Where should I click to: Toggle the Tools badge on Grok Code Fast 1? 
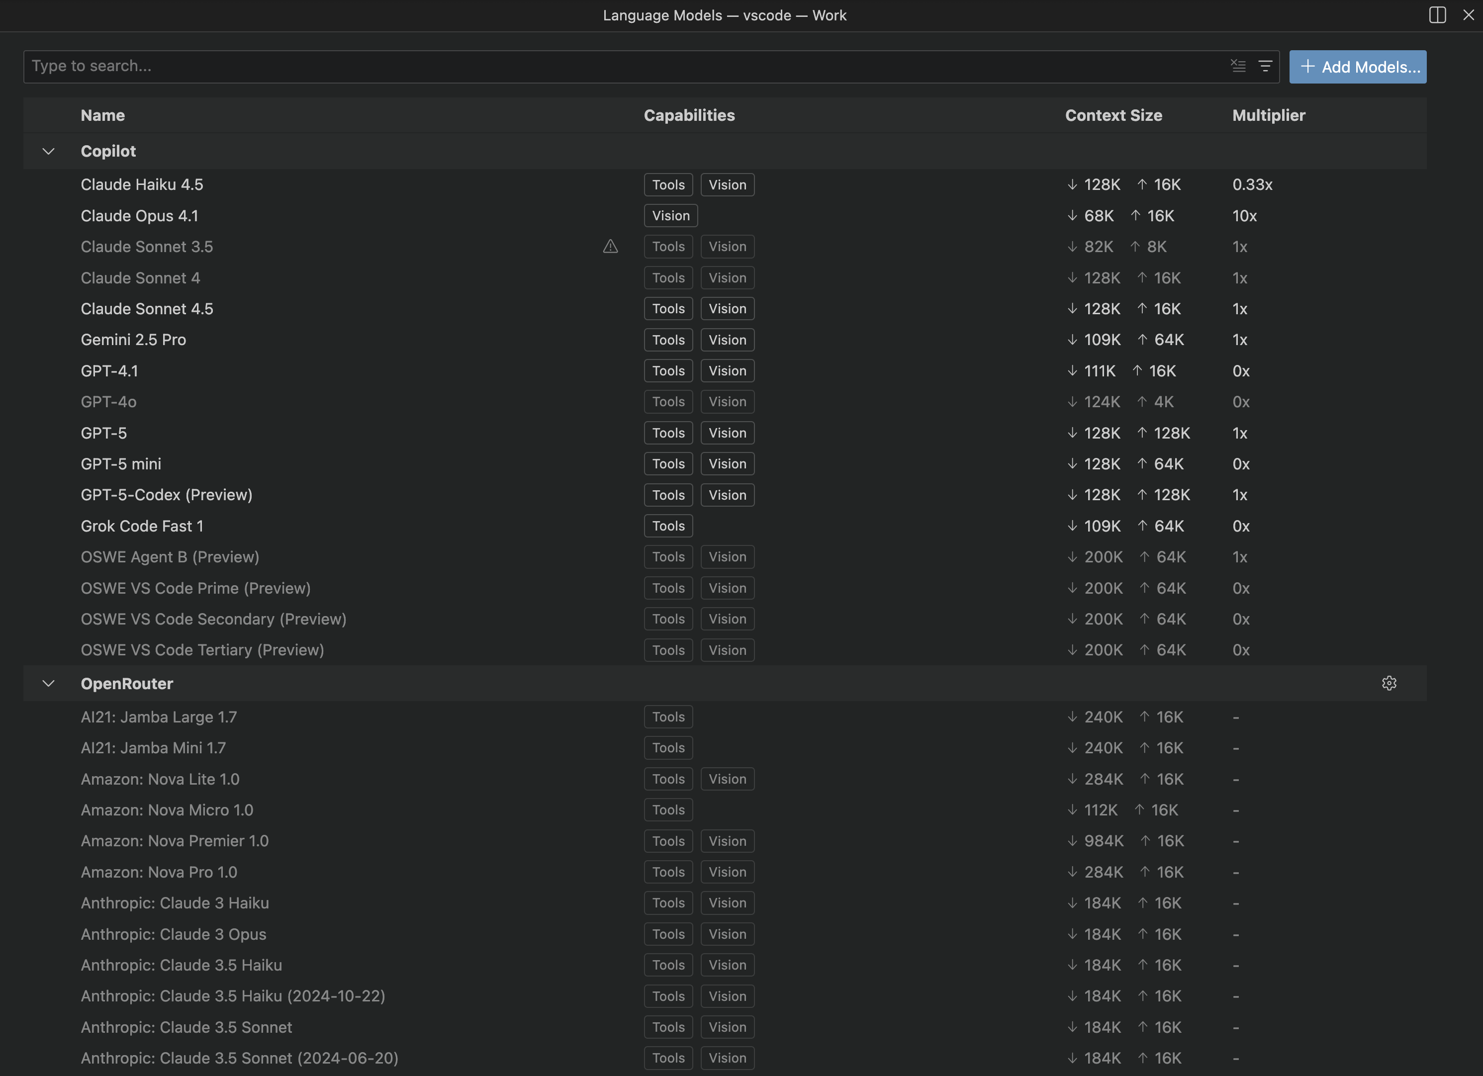coord(667,526)
